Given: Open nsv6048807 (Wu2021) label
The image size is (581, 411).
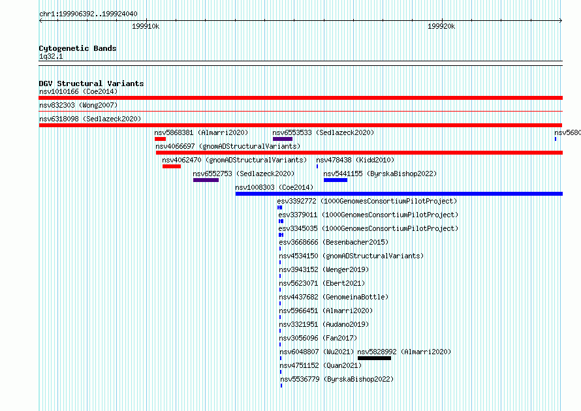Looking at the screenshot, I should (x=317, y=352).
